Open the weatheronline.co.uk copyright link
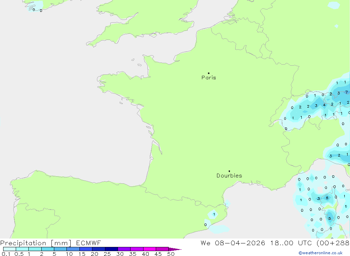This screenshot has width=350, height=256. pos(320,253)
